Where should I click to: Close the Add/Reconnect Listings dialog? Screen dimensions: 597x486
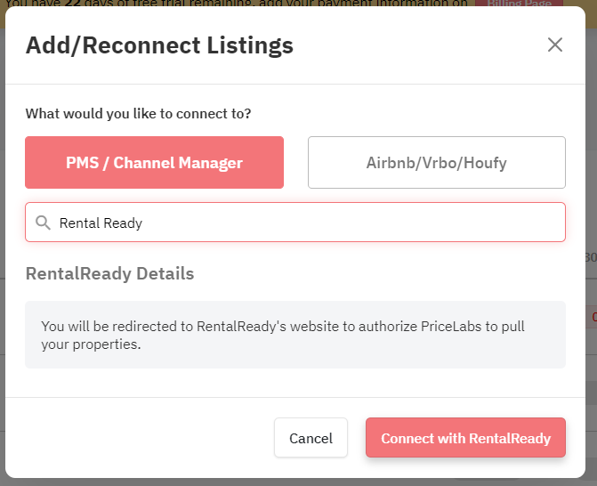(x=554, y=45)
